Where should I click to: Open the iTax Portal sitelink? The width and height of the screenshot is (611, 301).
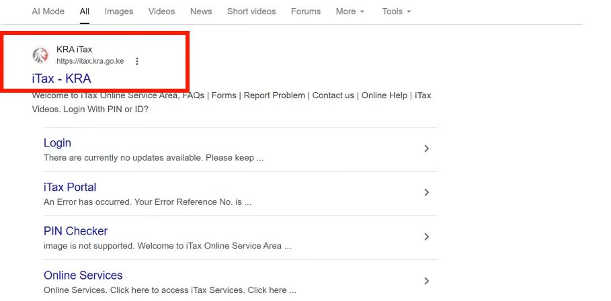pos(70,187)
